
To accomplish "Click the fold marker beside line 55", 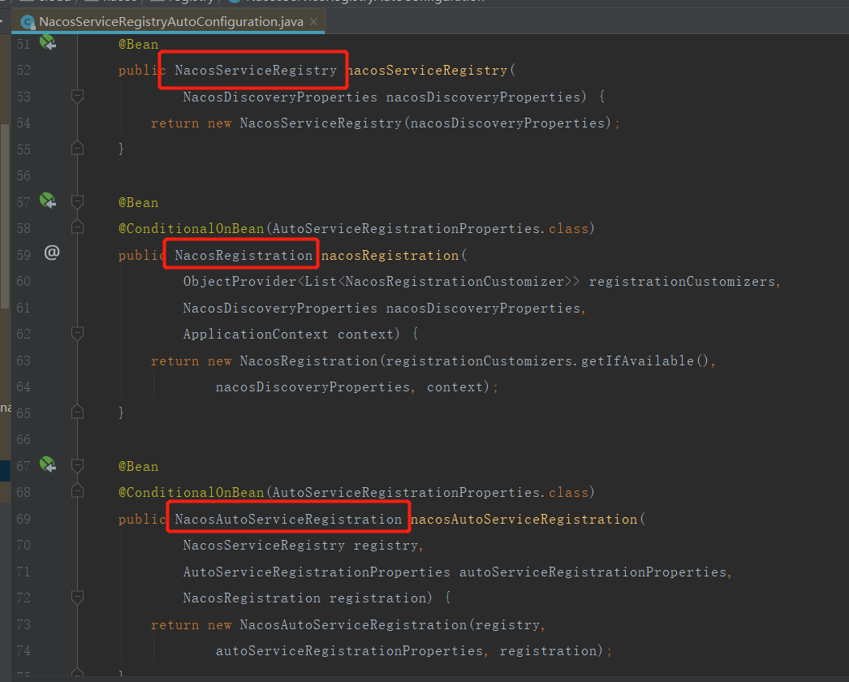I will [x=77, y=149].
